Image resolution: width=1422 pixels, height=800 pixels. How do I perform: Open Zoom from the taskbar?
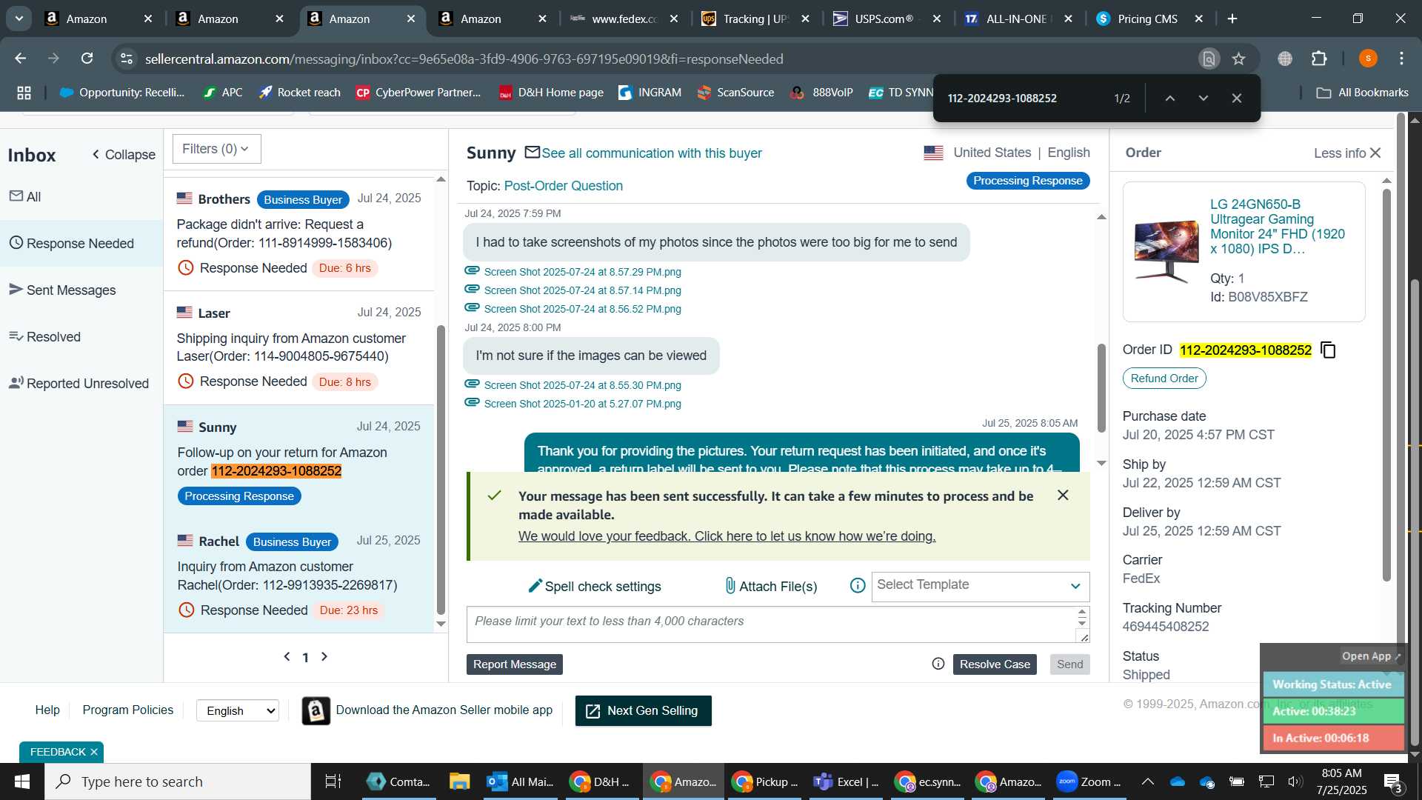1088,781
